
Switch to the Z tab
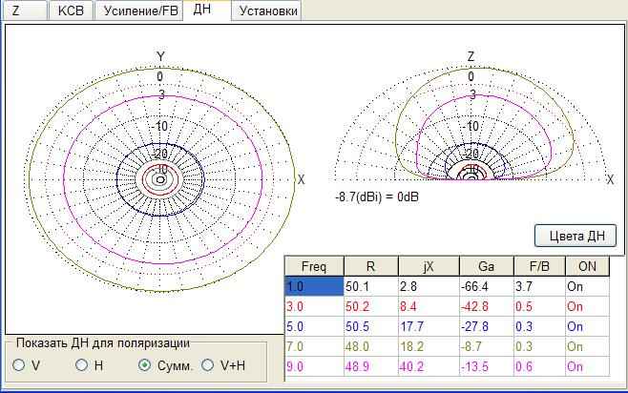[24, 10]
